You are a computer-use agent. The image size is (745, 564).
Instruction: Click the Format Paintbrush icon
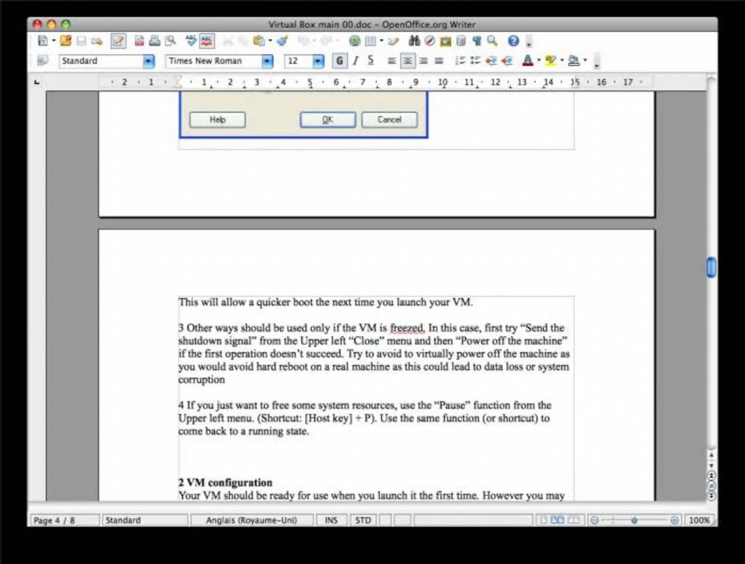point(282,41)
